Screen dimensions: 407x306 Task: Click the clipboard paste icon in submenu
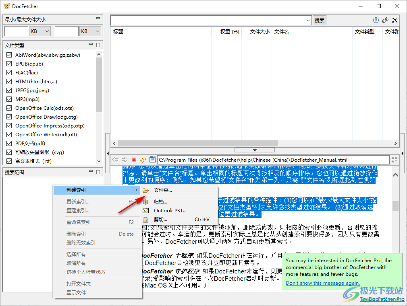(145, 220)
